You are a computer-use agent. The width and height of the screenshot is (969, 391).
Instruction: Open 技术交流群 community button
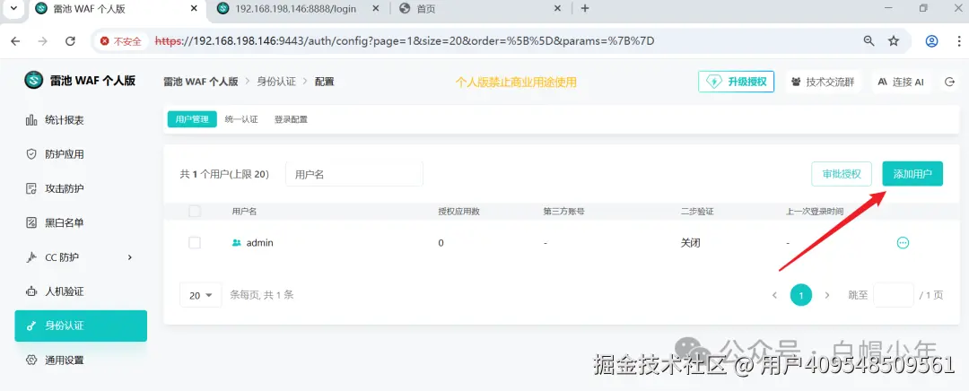(823, 82)
